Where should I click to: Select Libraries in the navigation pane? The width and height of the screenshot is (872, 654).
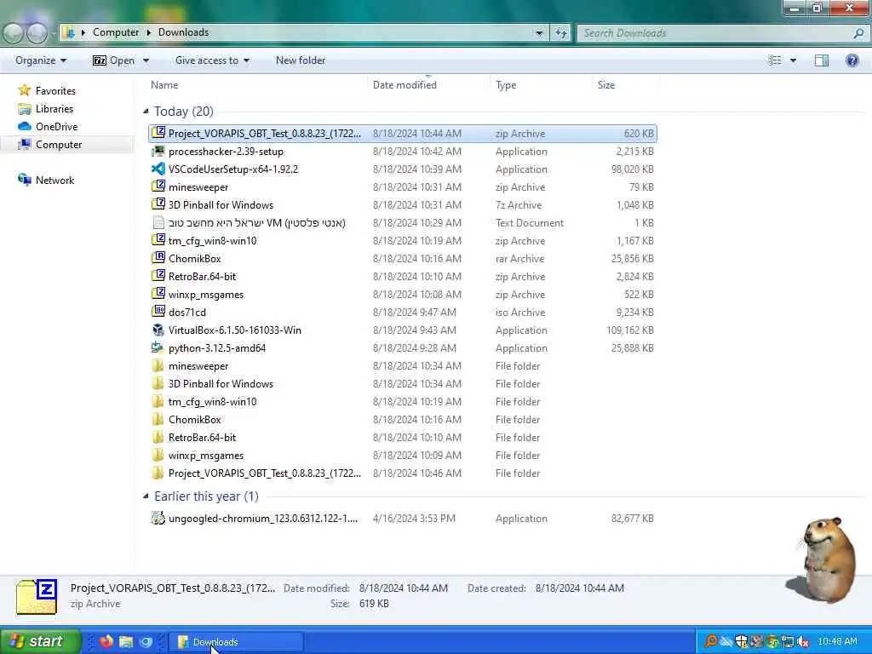54,108
